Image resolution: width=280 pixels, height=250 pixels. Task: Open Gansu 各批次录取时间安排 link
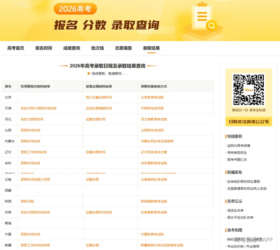pyautogui.click(x=35, y=212)
